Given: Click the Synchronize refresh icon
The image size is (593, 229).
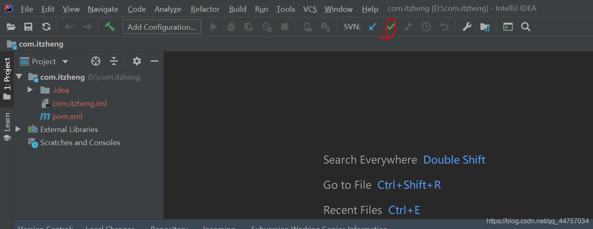Looking at the screenshot, I should click(46, 27).
